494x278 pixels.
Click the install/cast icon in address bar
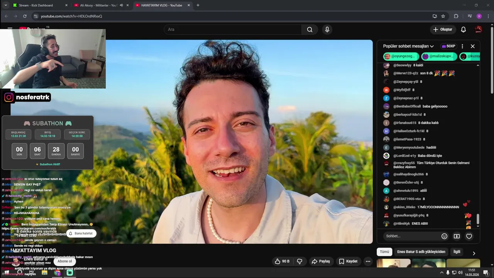click(x=435, y=16)
